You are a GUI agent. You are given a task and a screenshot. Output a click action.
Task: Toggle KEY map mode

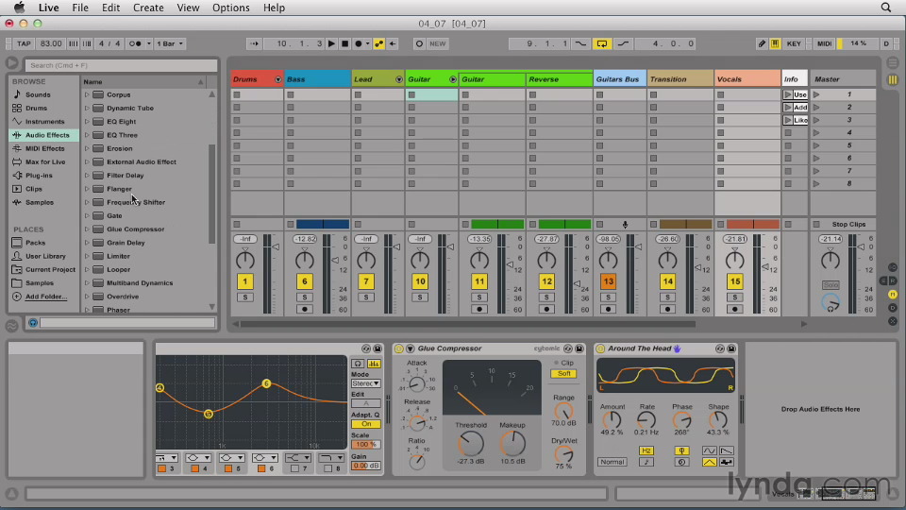[x=794, y=43]
